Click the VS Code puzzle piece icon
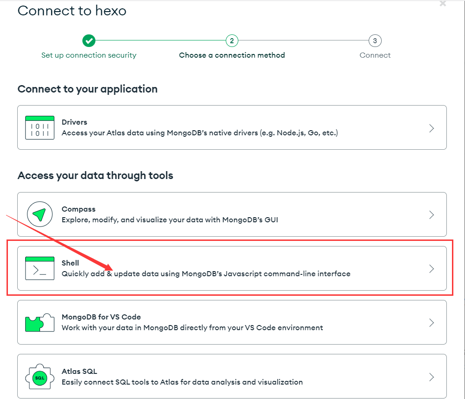Image resolution: width=465 pixels, height=399 pixels. click(40, 322)
